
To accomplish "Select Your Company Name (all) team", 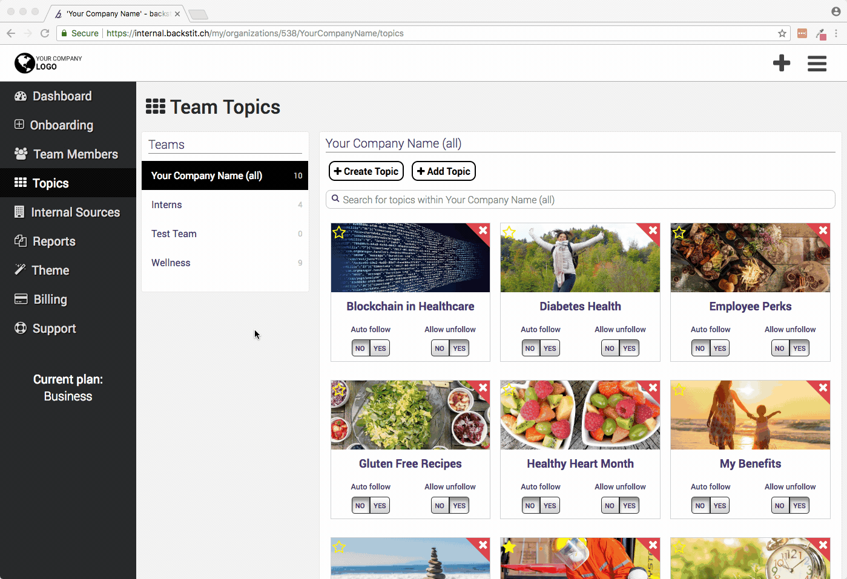I will [x=225, y=175].
